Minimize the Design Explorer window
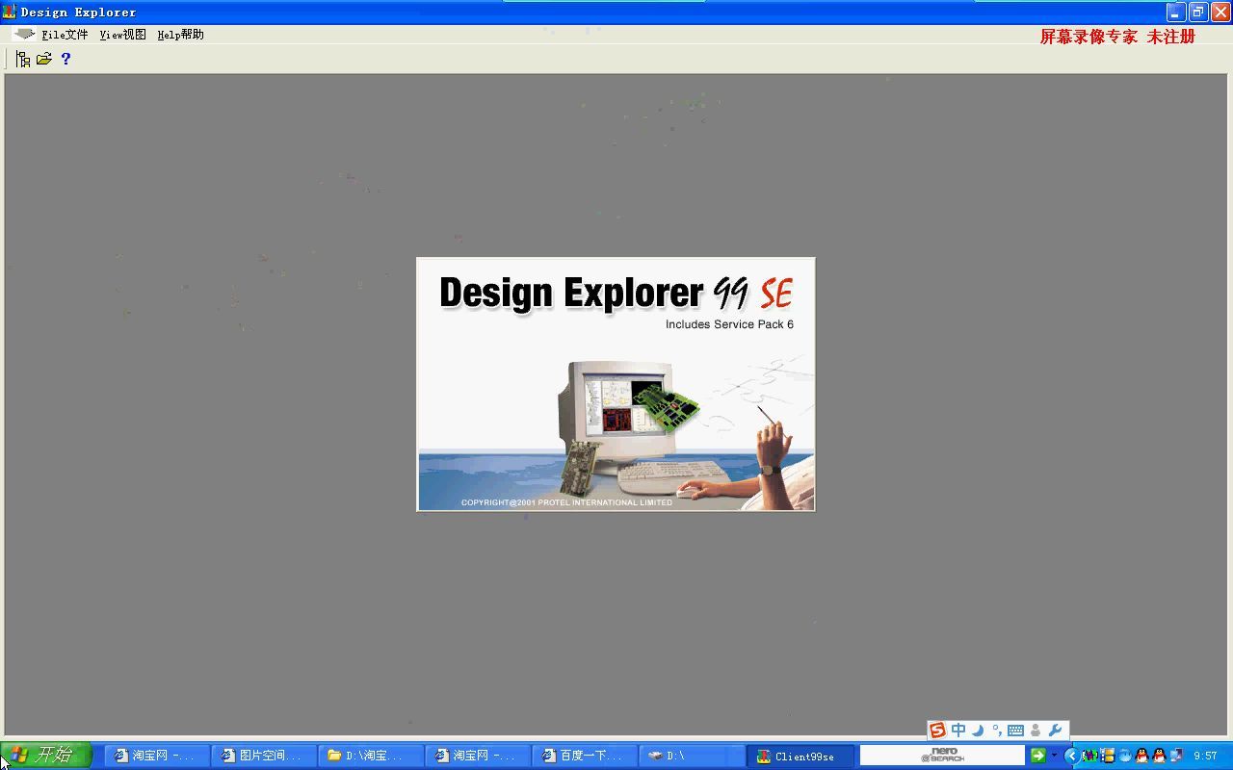1233x770 pixels. tap(1175, 12)
